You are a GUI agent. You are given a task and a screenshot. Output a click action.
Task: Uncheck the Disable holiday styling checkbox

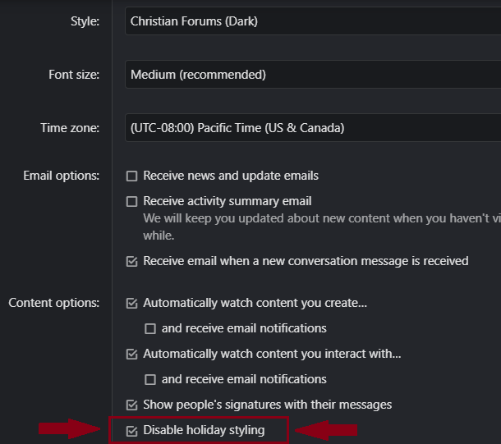[131, 430]
